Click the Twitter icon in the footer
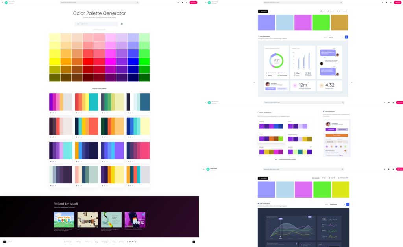This screenshot has width=403, height=247. tap(130, 242)
